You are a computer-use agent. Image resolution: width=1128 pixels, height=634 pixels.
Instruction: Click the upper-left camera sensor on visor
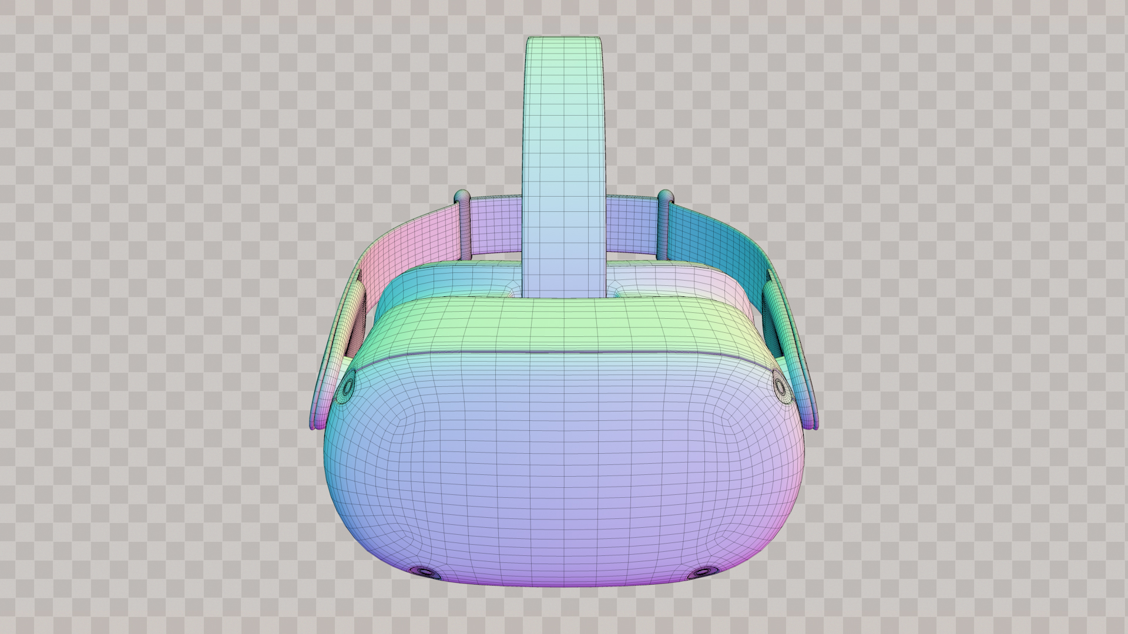[348, 386]
